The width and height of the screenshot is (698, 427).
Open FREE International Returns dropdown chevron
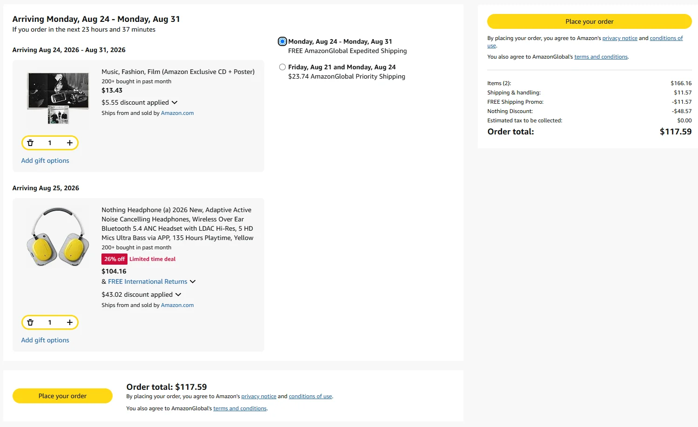pos(193,281)
